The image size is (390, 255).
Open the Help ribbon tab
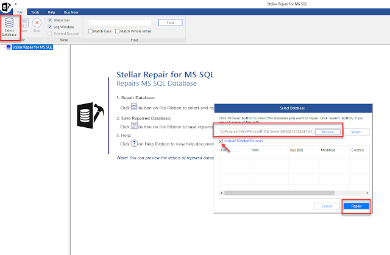click(51, 12)
